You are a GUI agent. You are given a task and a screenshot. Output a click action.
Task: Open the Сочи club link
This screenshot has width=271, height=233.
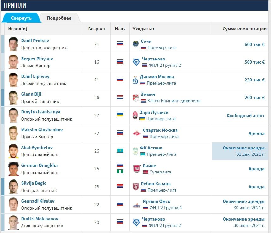(x=146, y=41)
